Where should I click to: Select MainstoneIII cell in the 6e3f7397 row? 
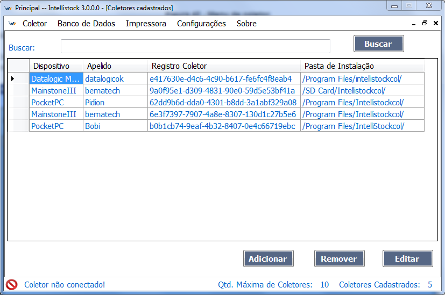(x=56, y=114)
